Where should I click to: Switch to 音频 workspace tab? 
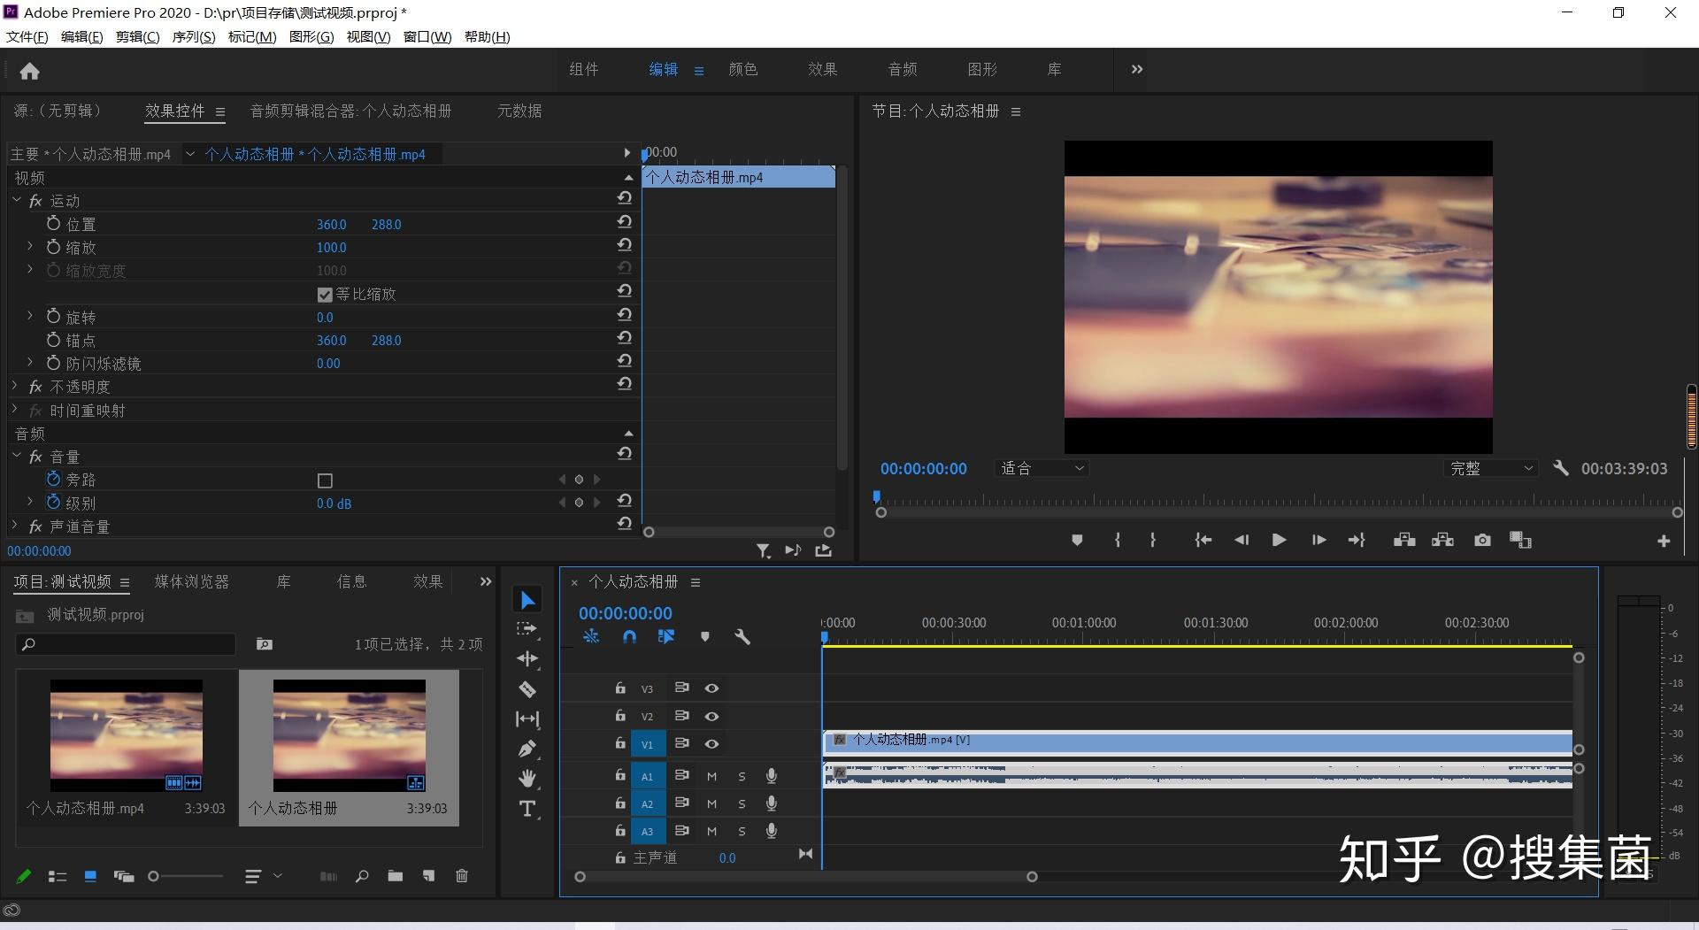(903, 69)
